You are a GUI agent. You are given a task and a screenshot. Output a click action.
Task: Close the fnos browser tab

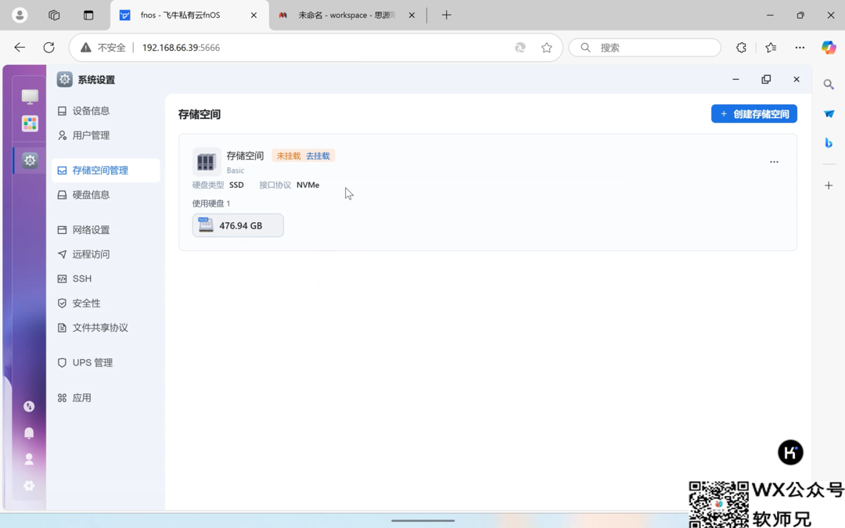253,15
